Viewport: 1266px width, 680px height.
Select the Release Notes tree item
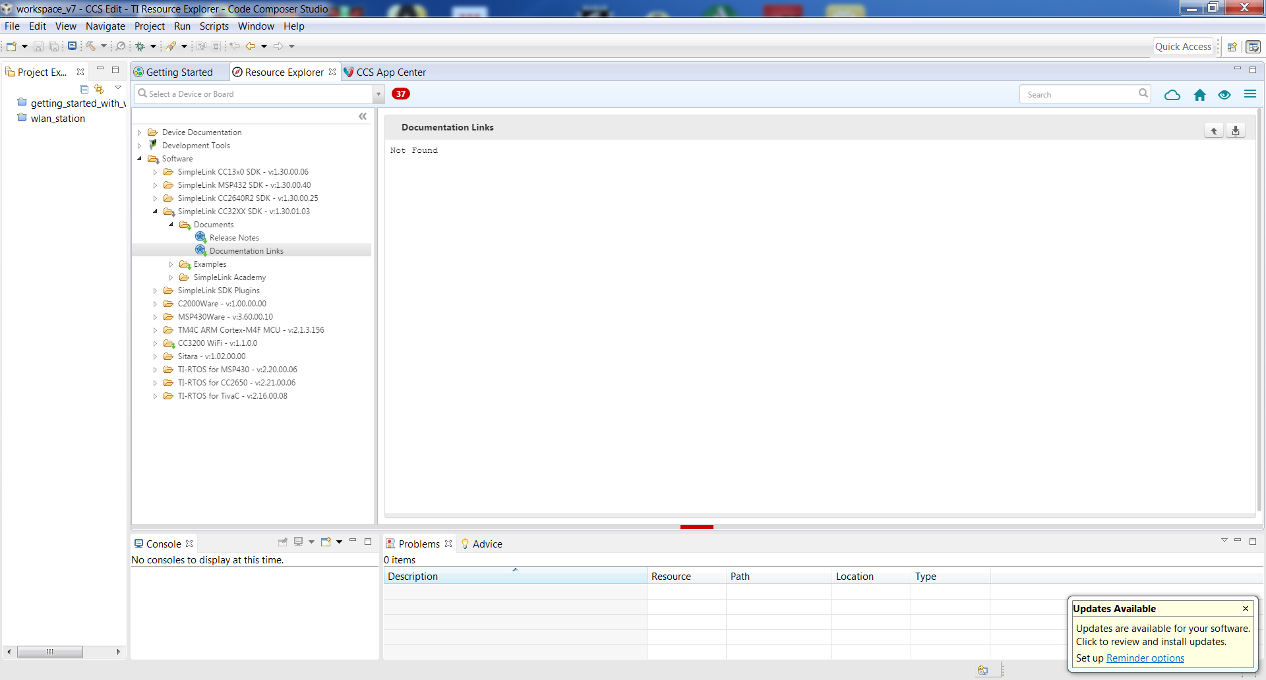234,238
